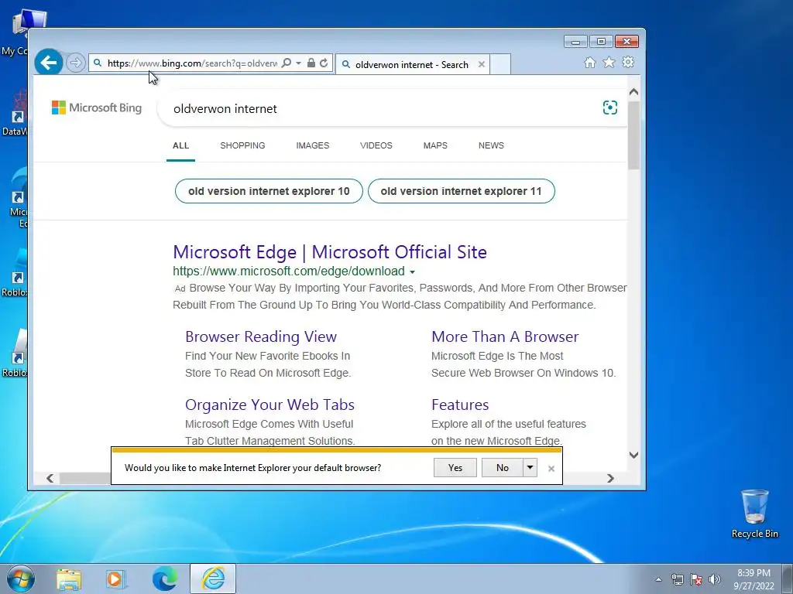Select the ALL results tab
This screenshot has height=594, width=793.
(x=180, y=145)
